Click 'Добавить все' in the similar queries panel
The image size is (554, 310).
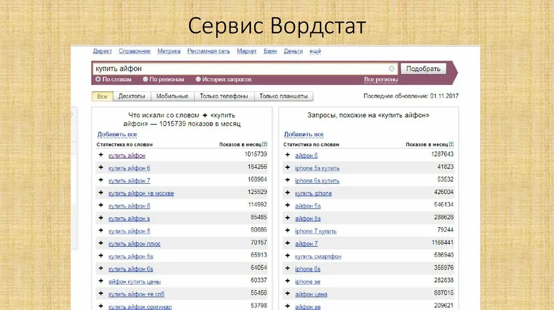(304, 134)
